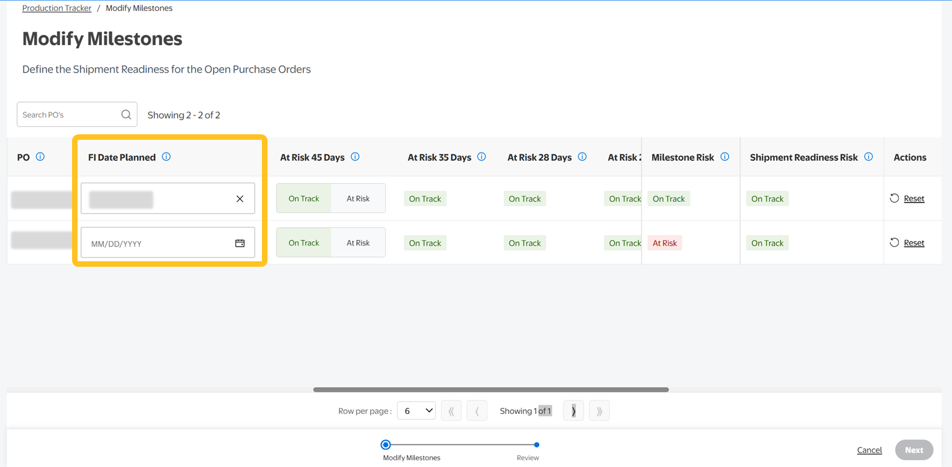Click the At Risk 45 Days header text
The width and height of the screenshot is (952, 467).
(313, 157)
